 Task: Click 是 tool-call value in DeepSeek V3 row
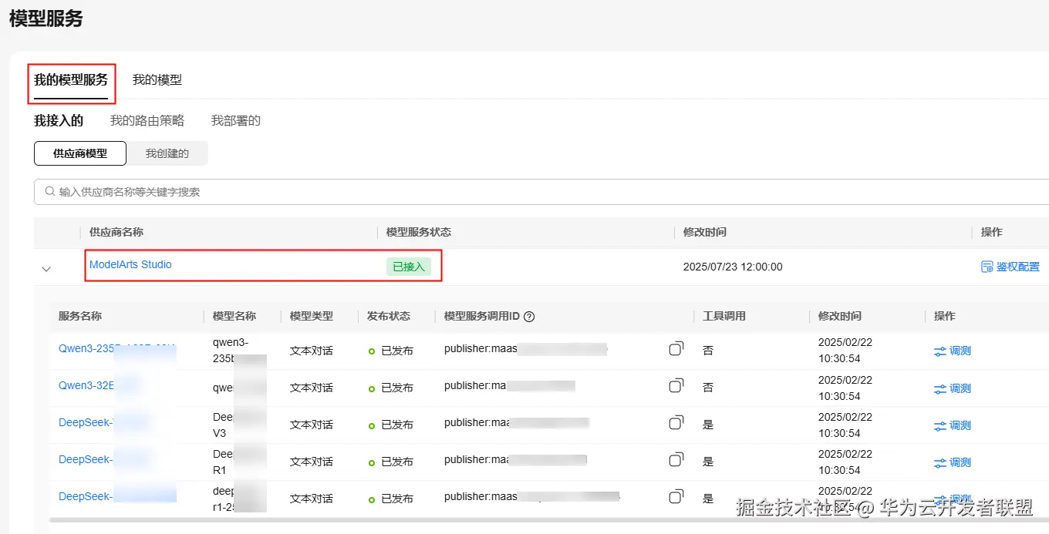[x=708, y=425]
